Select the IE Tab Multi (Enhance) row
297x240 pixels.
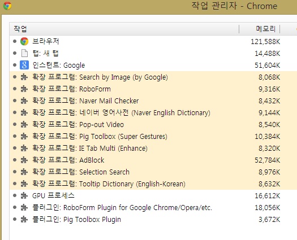click(153, 148)
